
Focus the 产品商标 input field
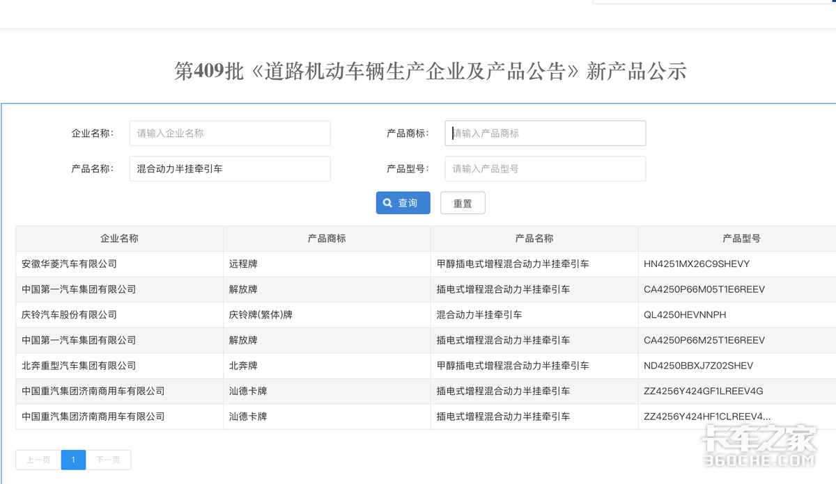pyautogui.click(x=545, y=133)
